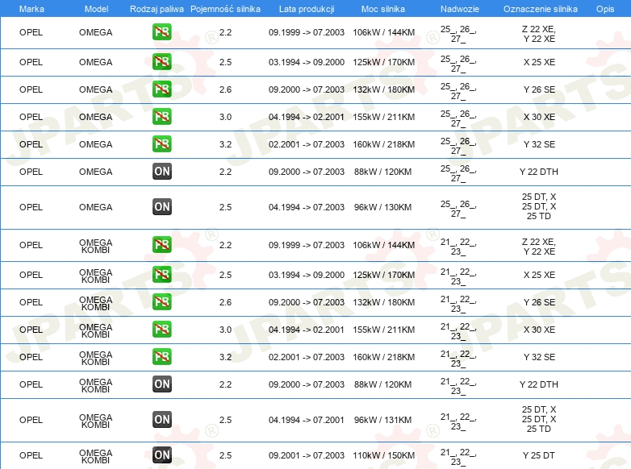This screenshot has width=631, height=469.
Task: Click 'Z 22 XE, Y 22 XE' in the OMEGA KOMBI row
Action: tap(539, 247)
